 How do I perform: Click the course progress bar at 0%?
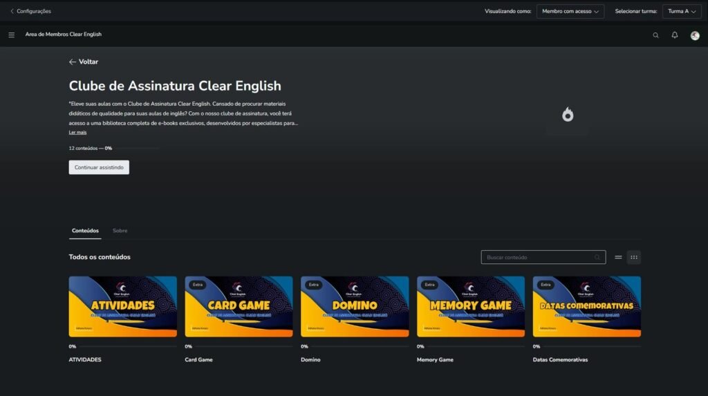[x=136, y=148]
